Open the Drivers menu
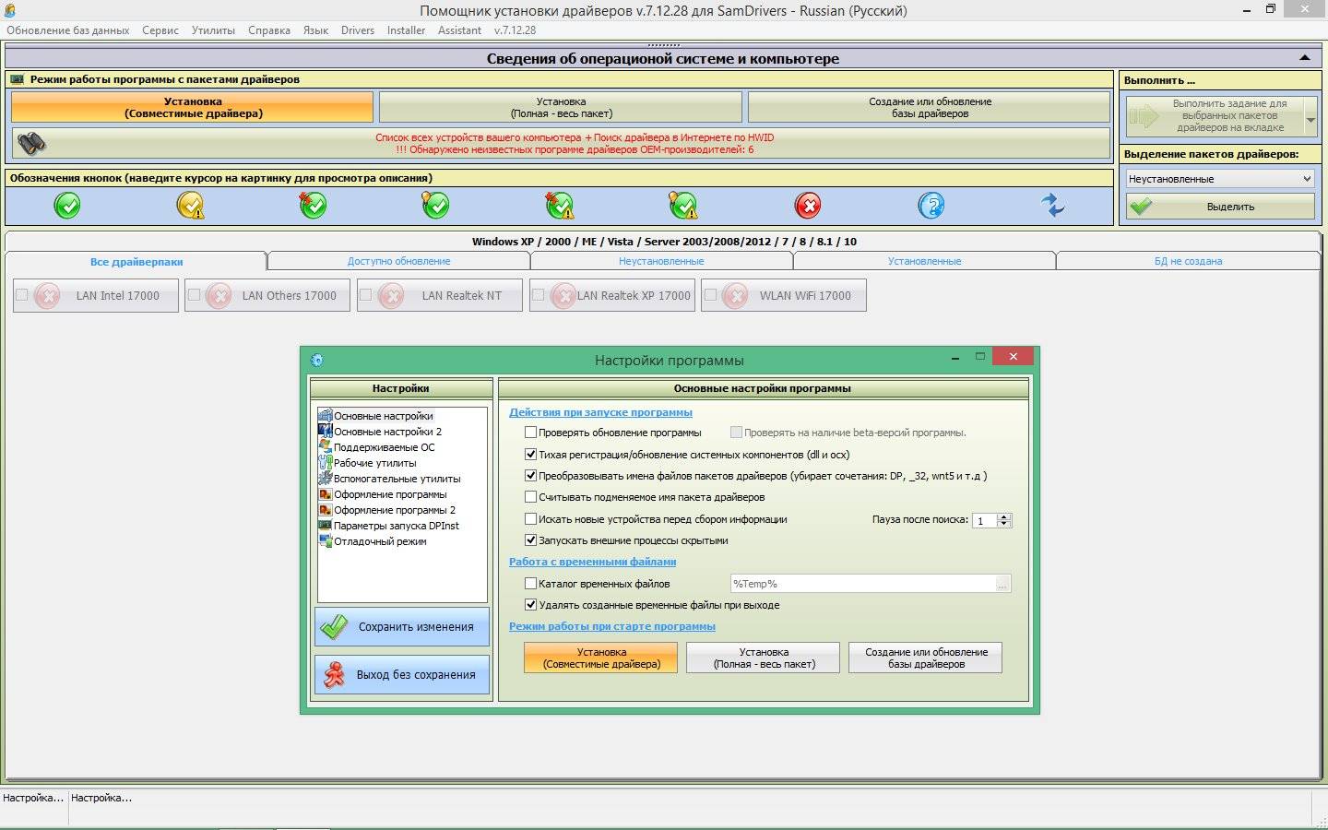The width and height of the screenshot is (1328, 830). coord(358,30)
